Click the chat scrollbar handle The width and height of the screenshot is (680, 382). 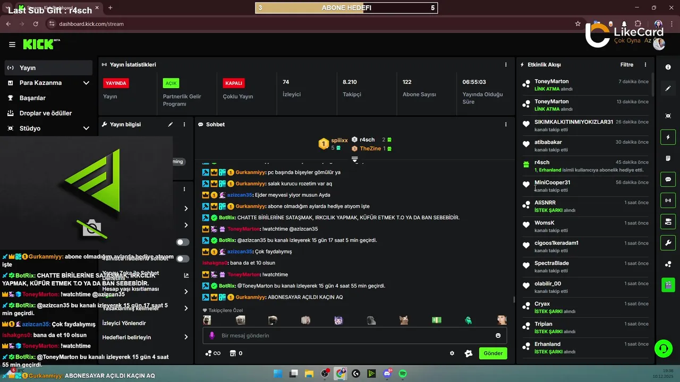pyautogui.click(x=513, y=299)
